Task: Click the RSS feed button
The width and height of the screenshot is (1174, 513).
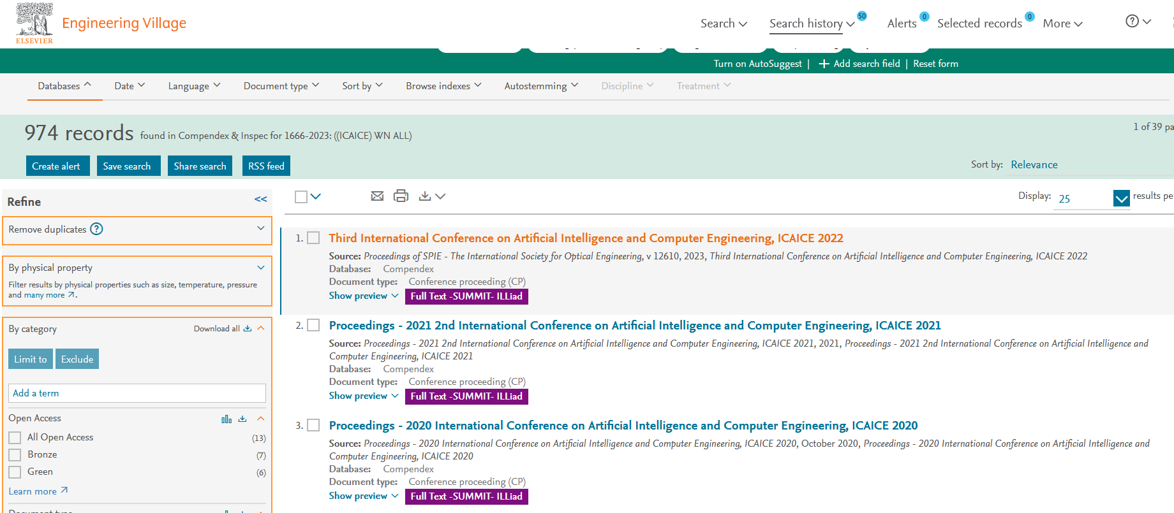Action: click(266, 166)
